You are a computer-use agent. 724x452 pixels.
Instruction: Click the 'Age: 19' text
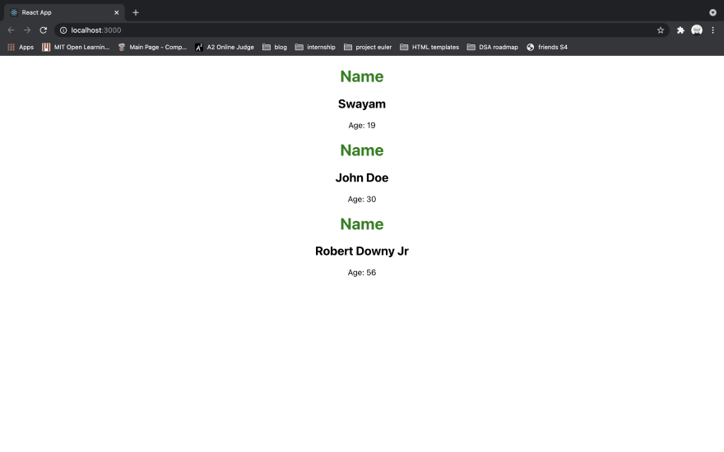(361, 126)
